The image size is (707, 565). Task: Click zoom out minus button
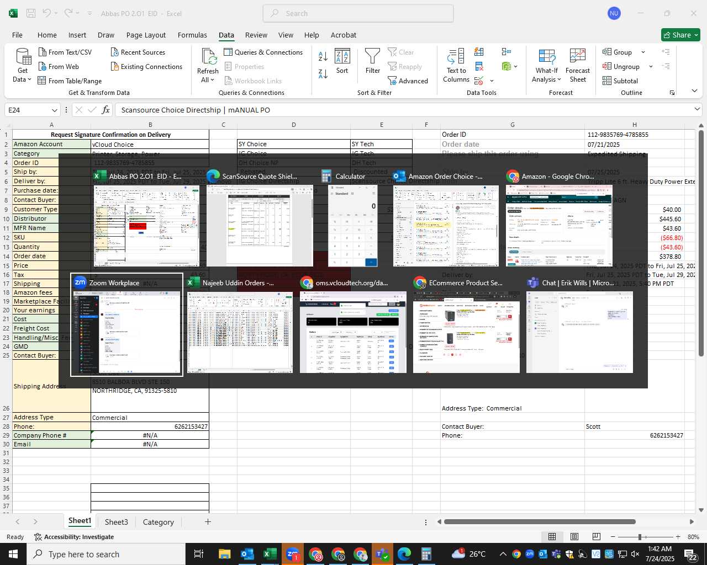point(613,537)
